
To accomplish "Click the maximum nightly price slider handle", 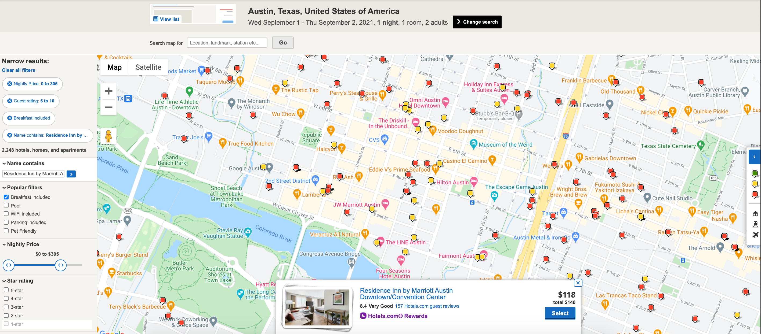I will (61, 265).
